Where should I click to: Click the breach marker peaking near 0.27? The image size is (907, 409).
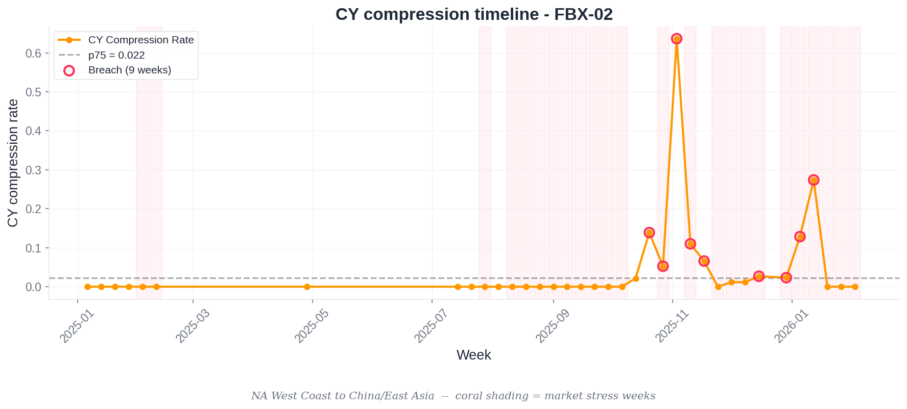point(814,180)
